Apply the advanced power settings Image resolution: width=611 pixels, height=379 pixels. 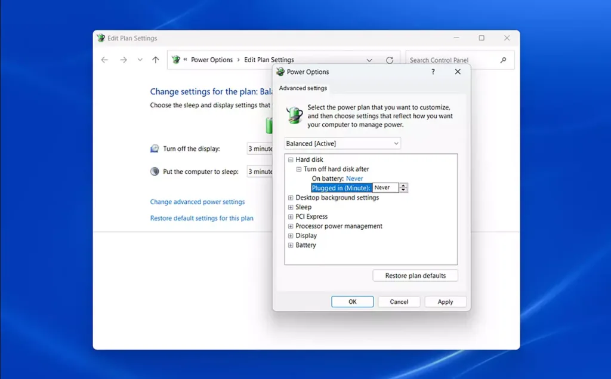(445, 302)
